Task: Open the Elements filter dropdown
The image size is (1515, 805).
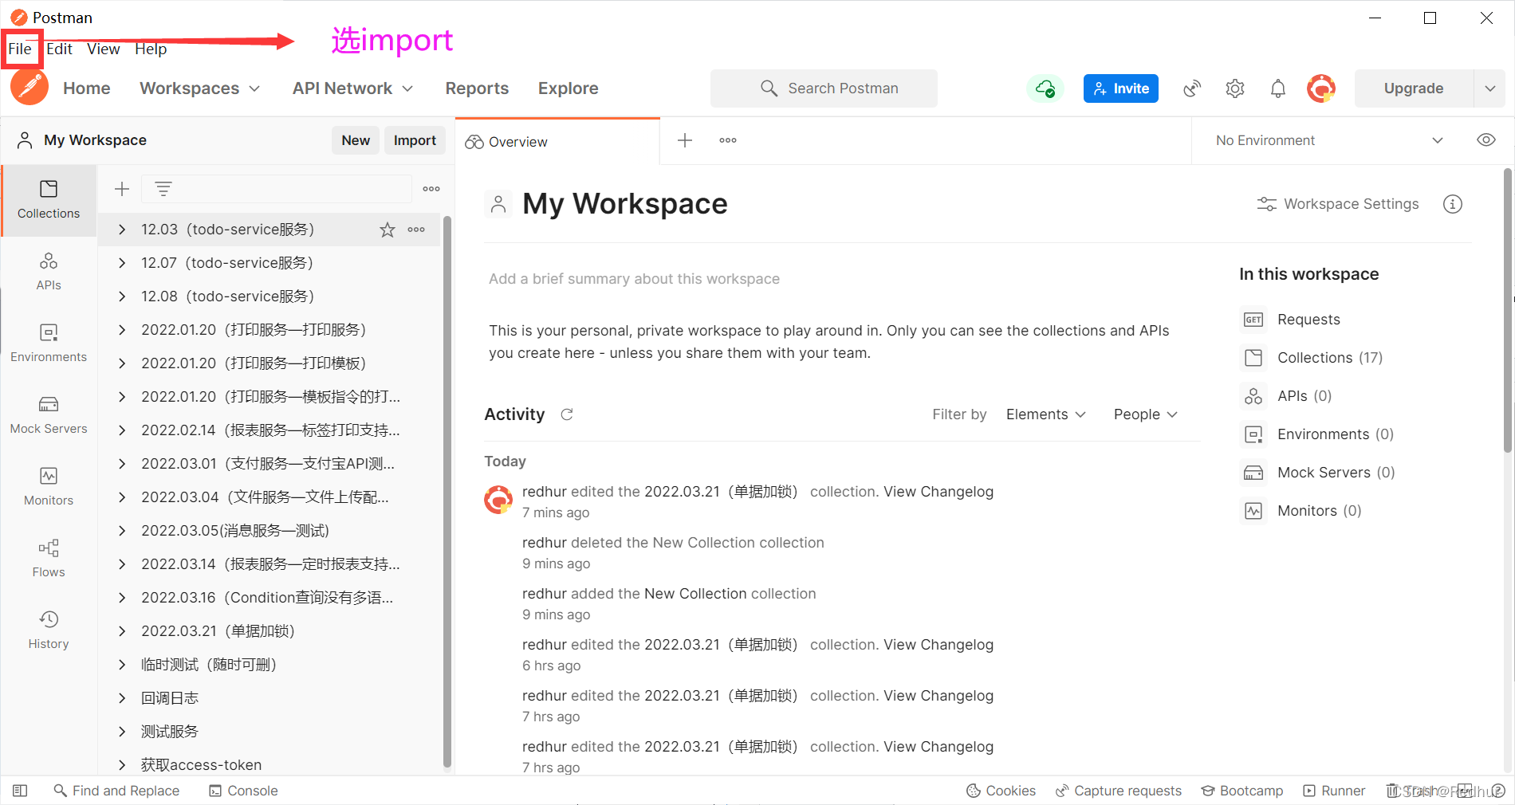Action: click(x=1046, y=414)
